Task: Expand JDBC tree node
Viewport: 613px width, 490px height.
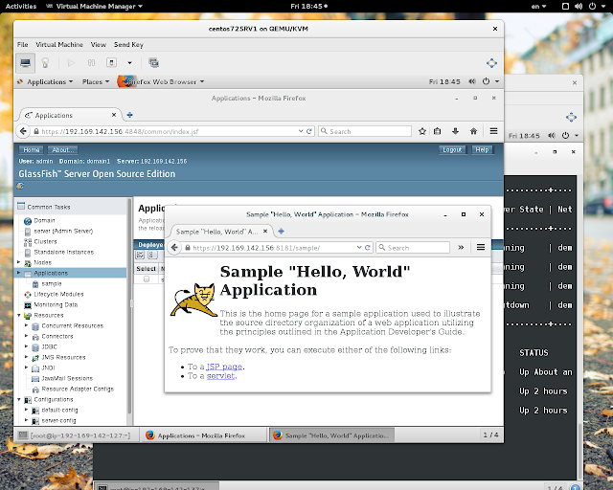Action: pyautogui.click(x=26, y=346)
